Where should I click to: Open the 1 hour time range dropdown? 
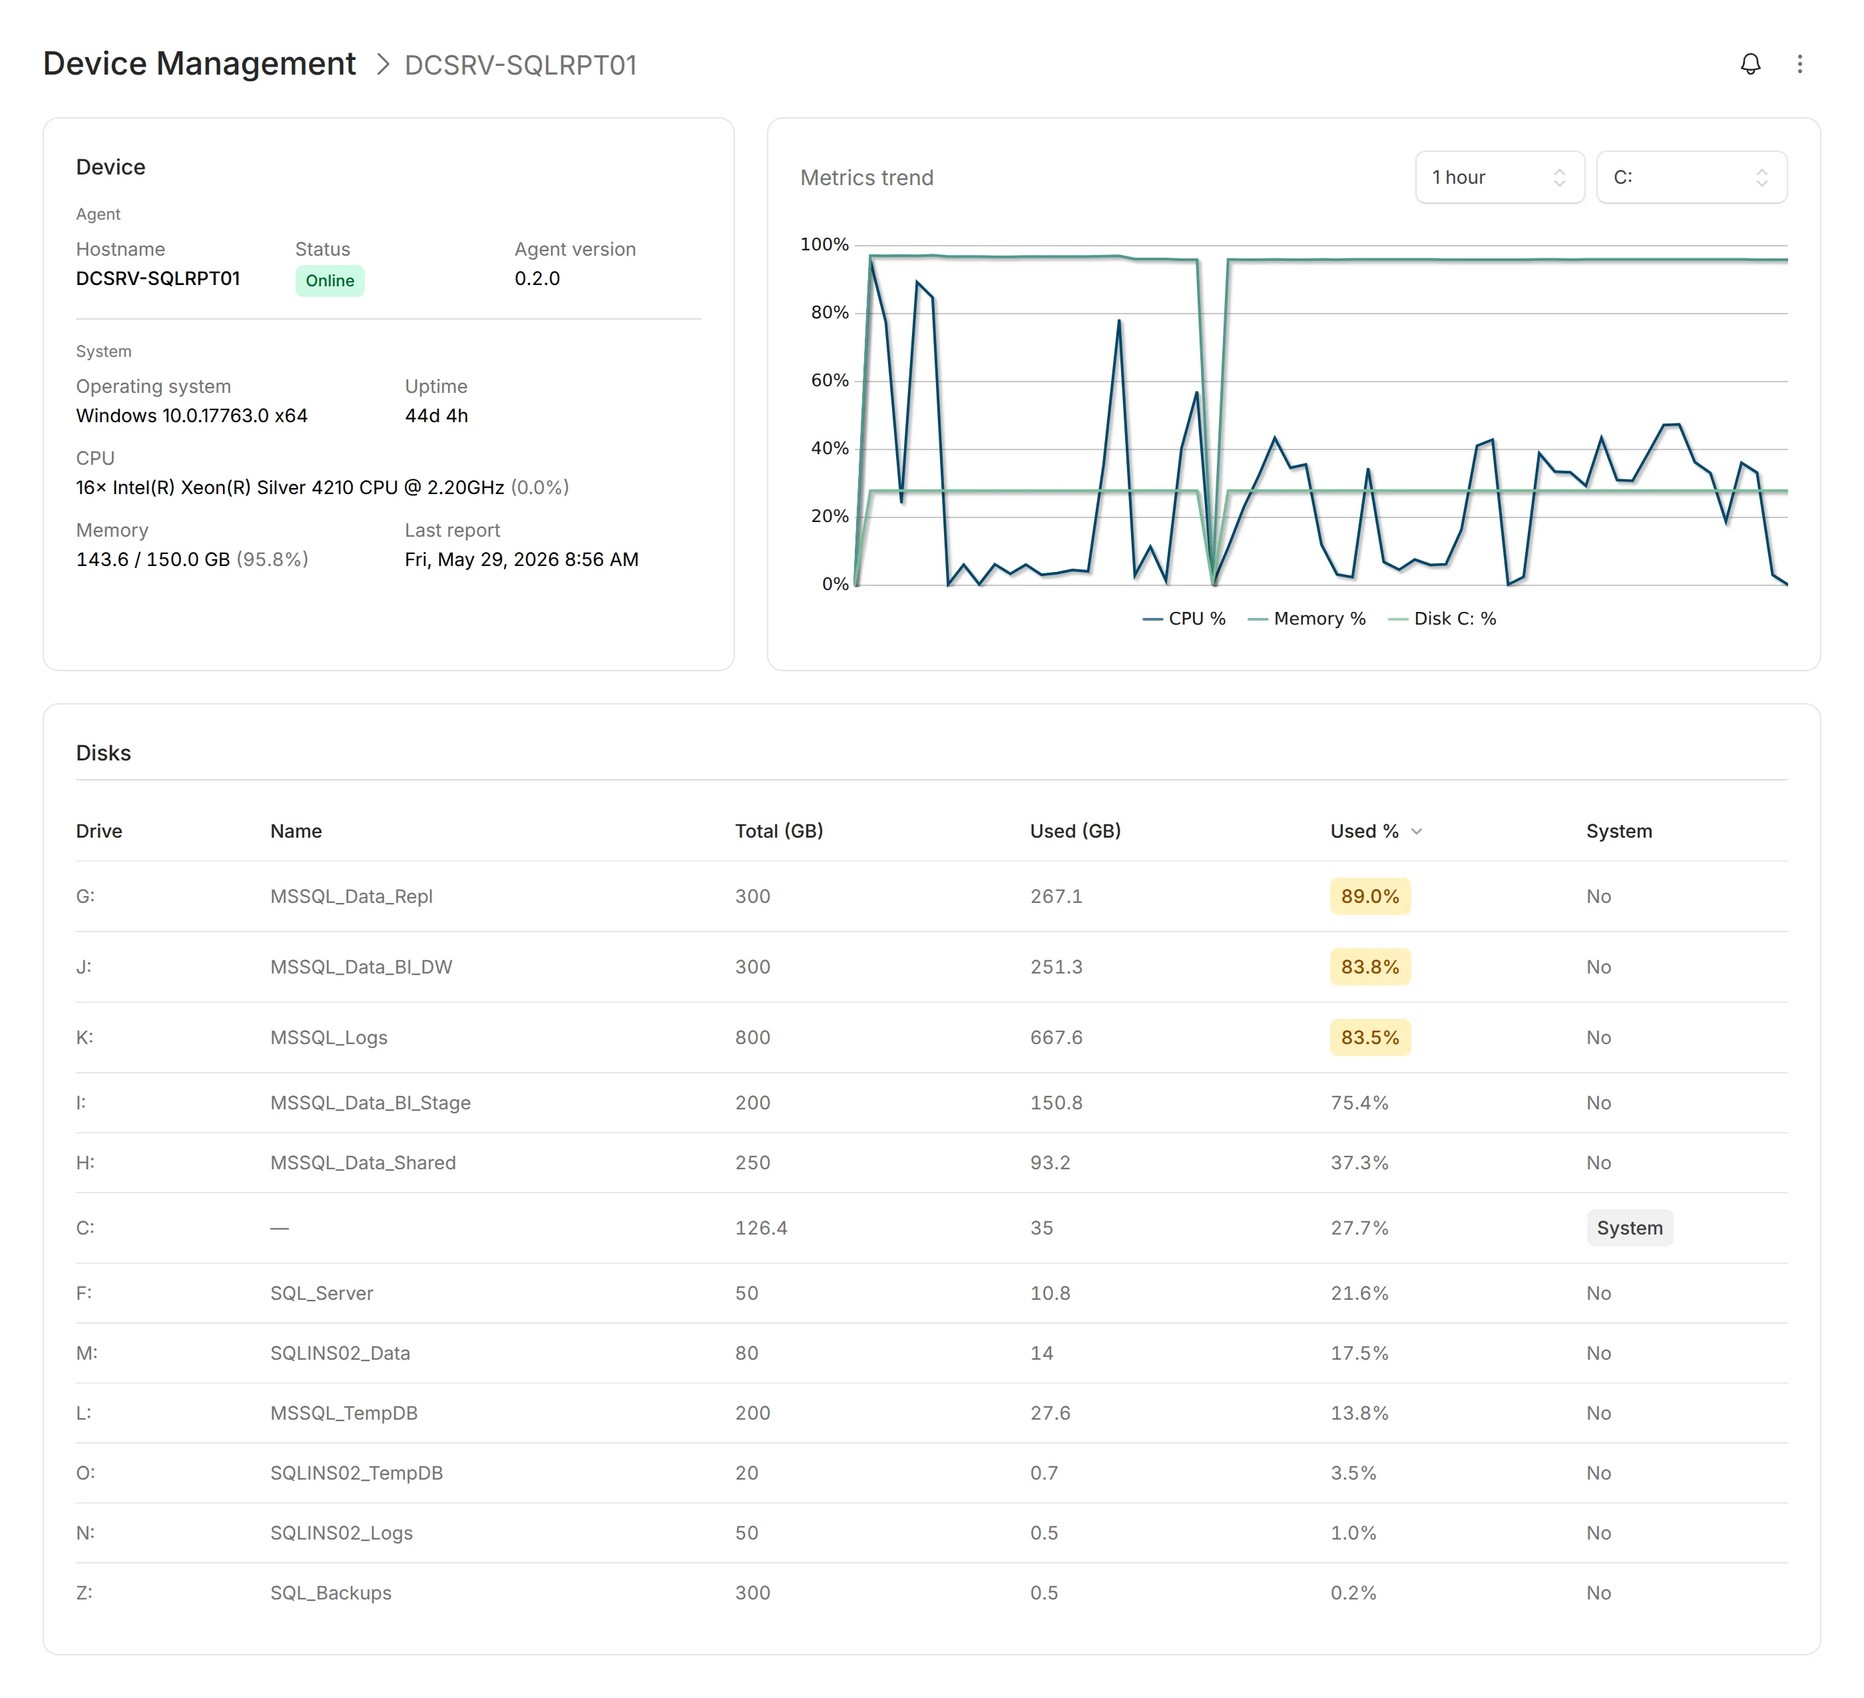coord(1500,178)
